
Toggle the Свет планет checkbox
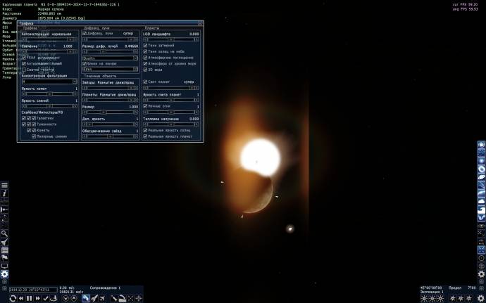(145, 82)
